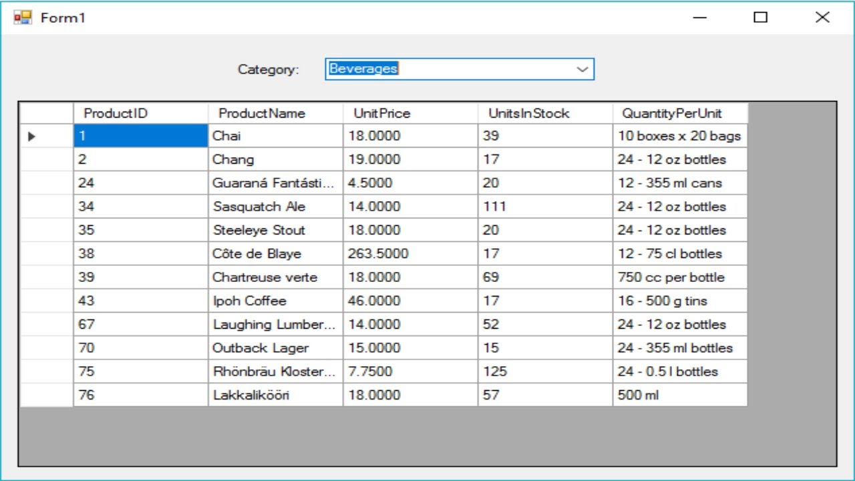Select the 12 - 355 ml cans cell
This screenshot has width=855, height=481.
click(x=680, y=183)
